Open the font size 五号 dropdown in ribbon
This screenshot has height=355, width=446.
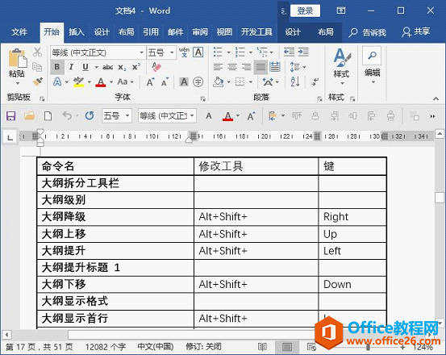(x=172, y=52)
